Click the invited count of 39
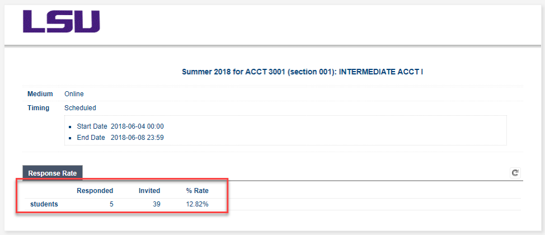Viewport: 545px width, 235px height. 157,204
